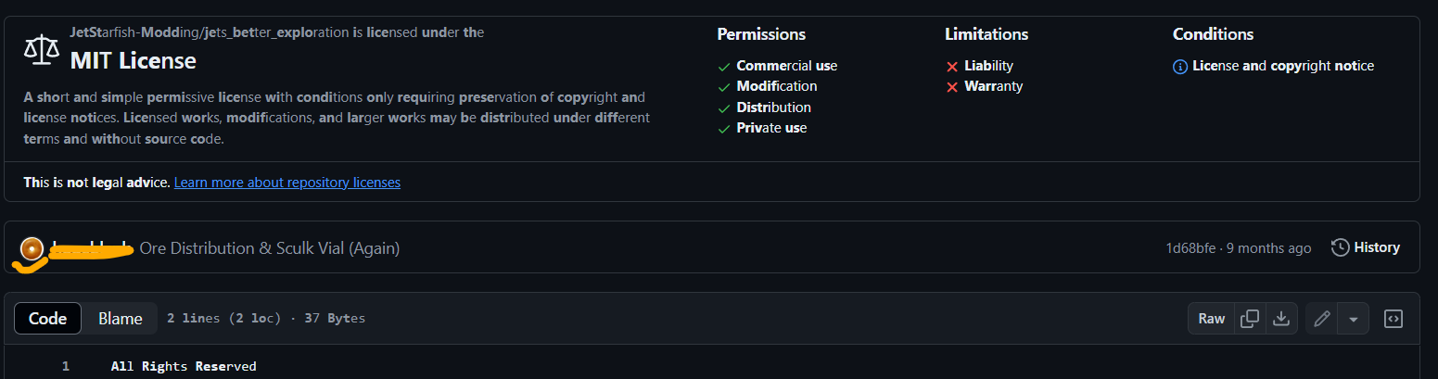
Task: Switch to the Blame view tab
Action: click(121, 319)
